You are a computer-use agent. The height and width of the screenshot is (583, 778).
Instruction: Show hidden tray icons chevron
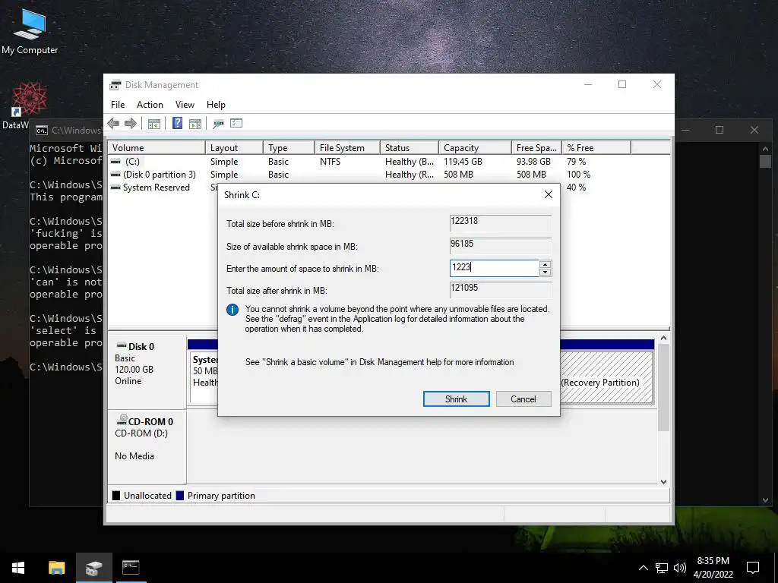pos(643,568)
